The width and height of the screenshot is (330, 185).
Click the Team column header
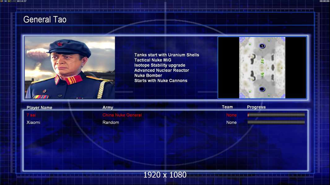[x=227, y=107]
